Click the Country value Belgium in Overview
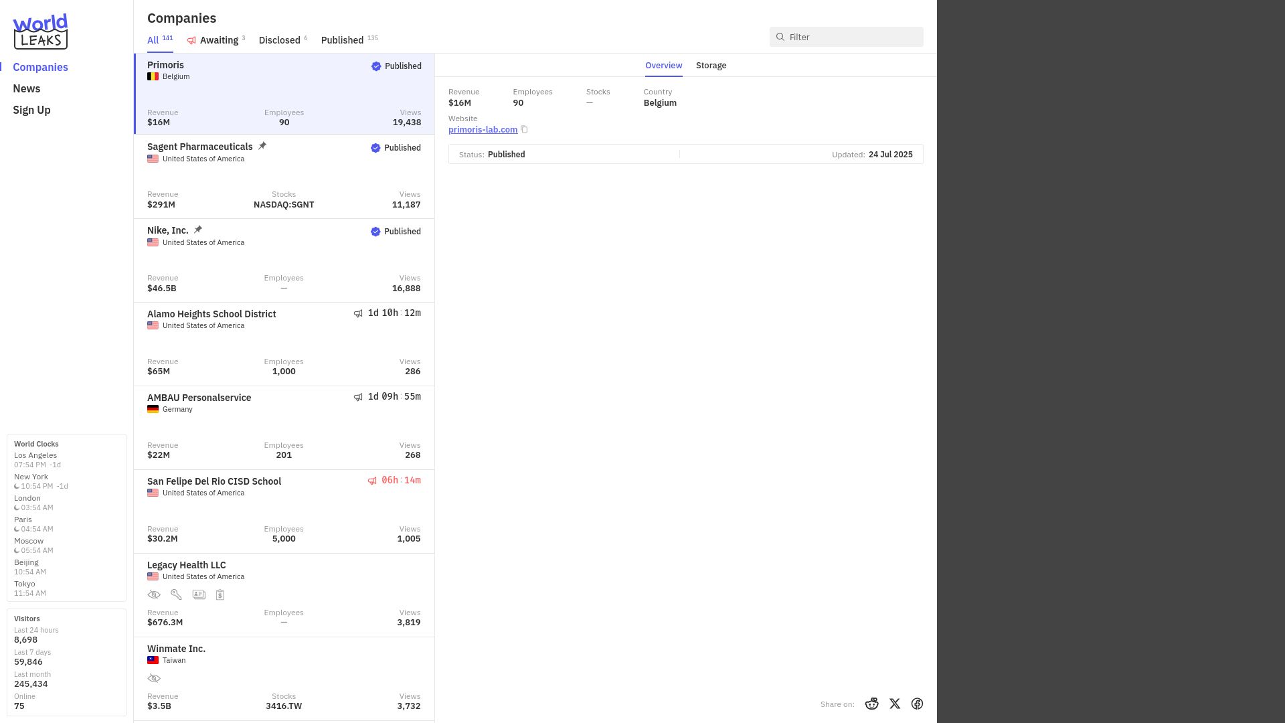This screenshot has width=1285, height=723. coord(660,103)
